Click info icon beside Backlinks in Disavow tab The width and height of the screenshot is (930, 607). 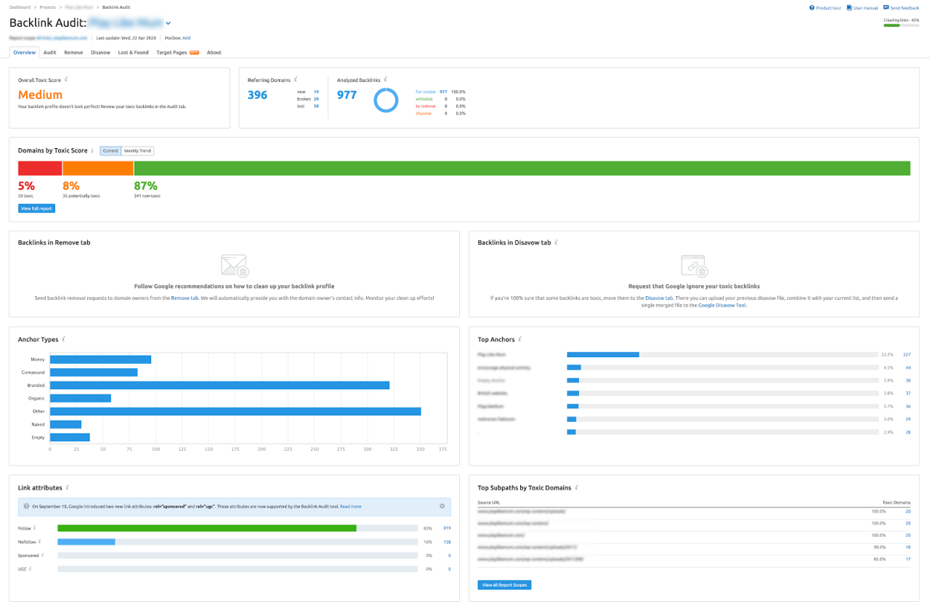[x=556, y=243]
